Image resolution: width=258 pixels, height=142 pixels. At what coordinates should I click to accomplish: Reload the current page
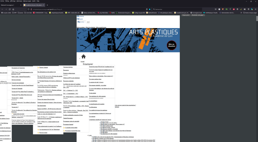10,9
